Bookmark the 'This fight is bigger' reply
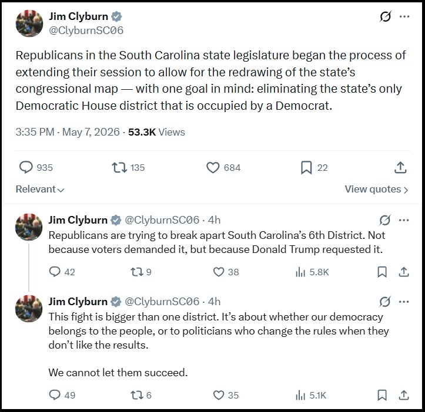The width and height of the screenshot is (425, 412). tap(382, 395)
